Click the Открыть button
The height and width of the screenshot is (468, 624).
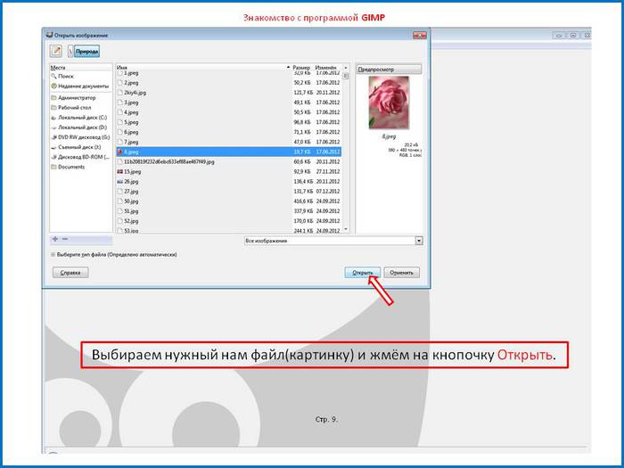(362, 273)
